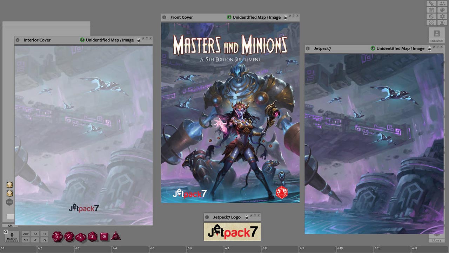Click the DIS disadvantage button
The width and height of the screenshot is (449, 253).
tap(26, 240)
